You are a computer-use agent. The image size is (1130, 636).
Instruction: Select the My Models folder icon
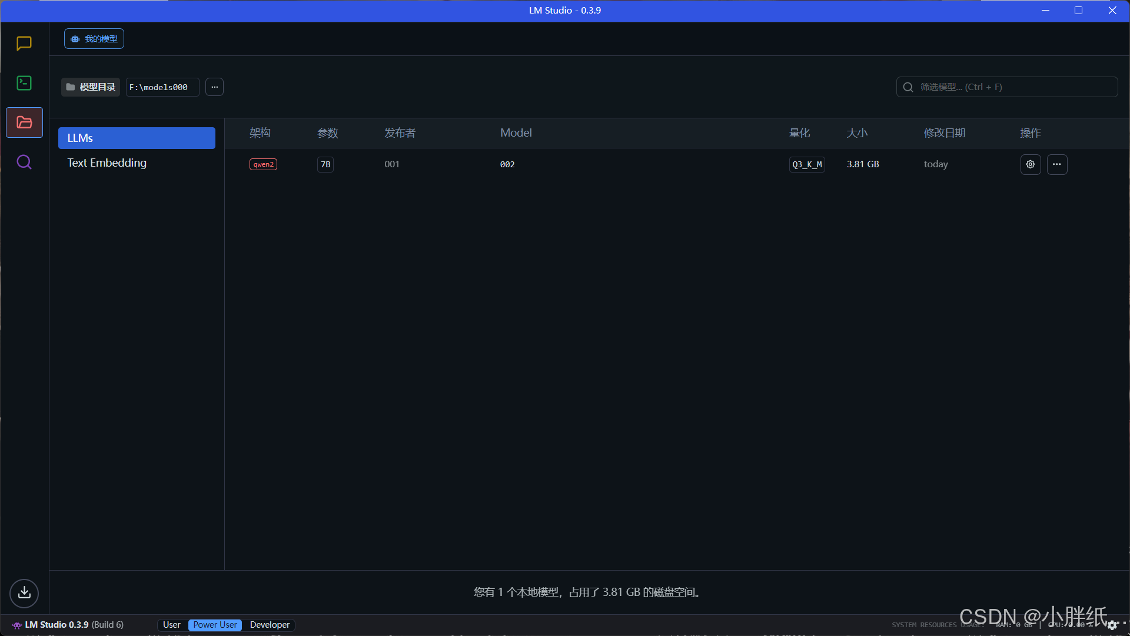click(24, 122)
